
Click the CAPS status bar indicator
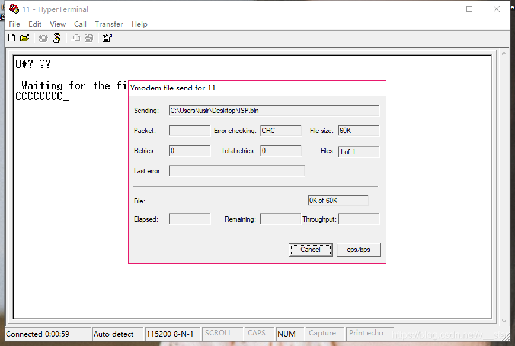point(260,333)
